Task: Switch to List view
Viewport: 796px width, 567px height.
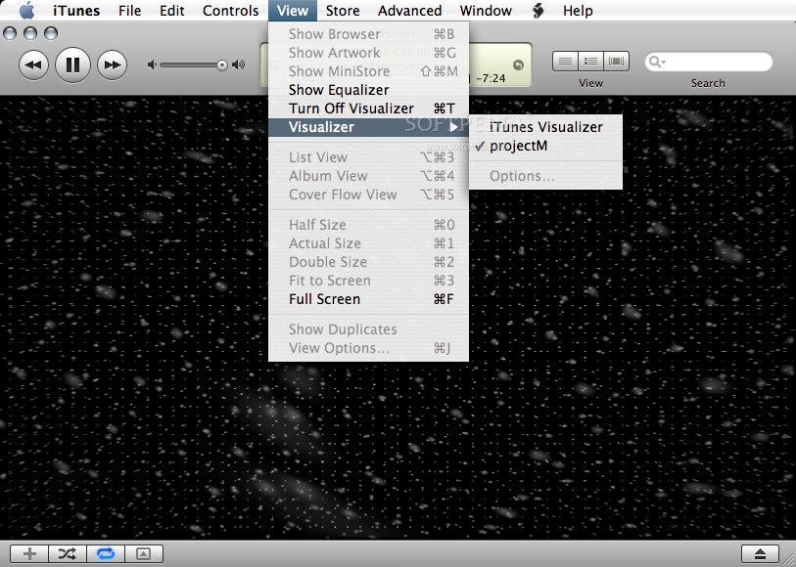Action: tap(317, 156)
